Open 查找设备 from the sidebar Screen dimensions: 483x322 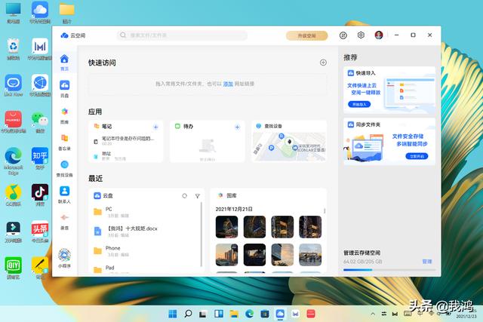(64, 167)
